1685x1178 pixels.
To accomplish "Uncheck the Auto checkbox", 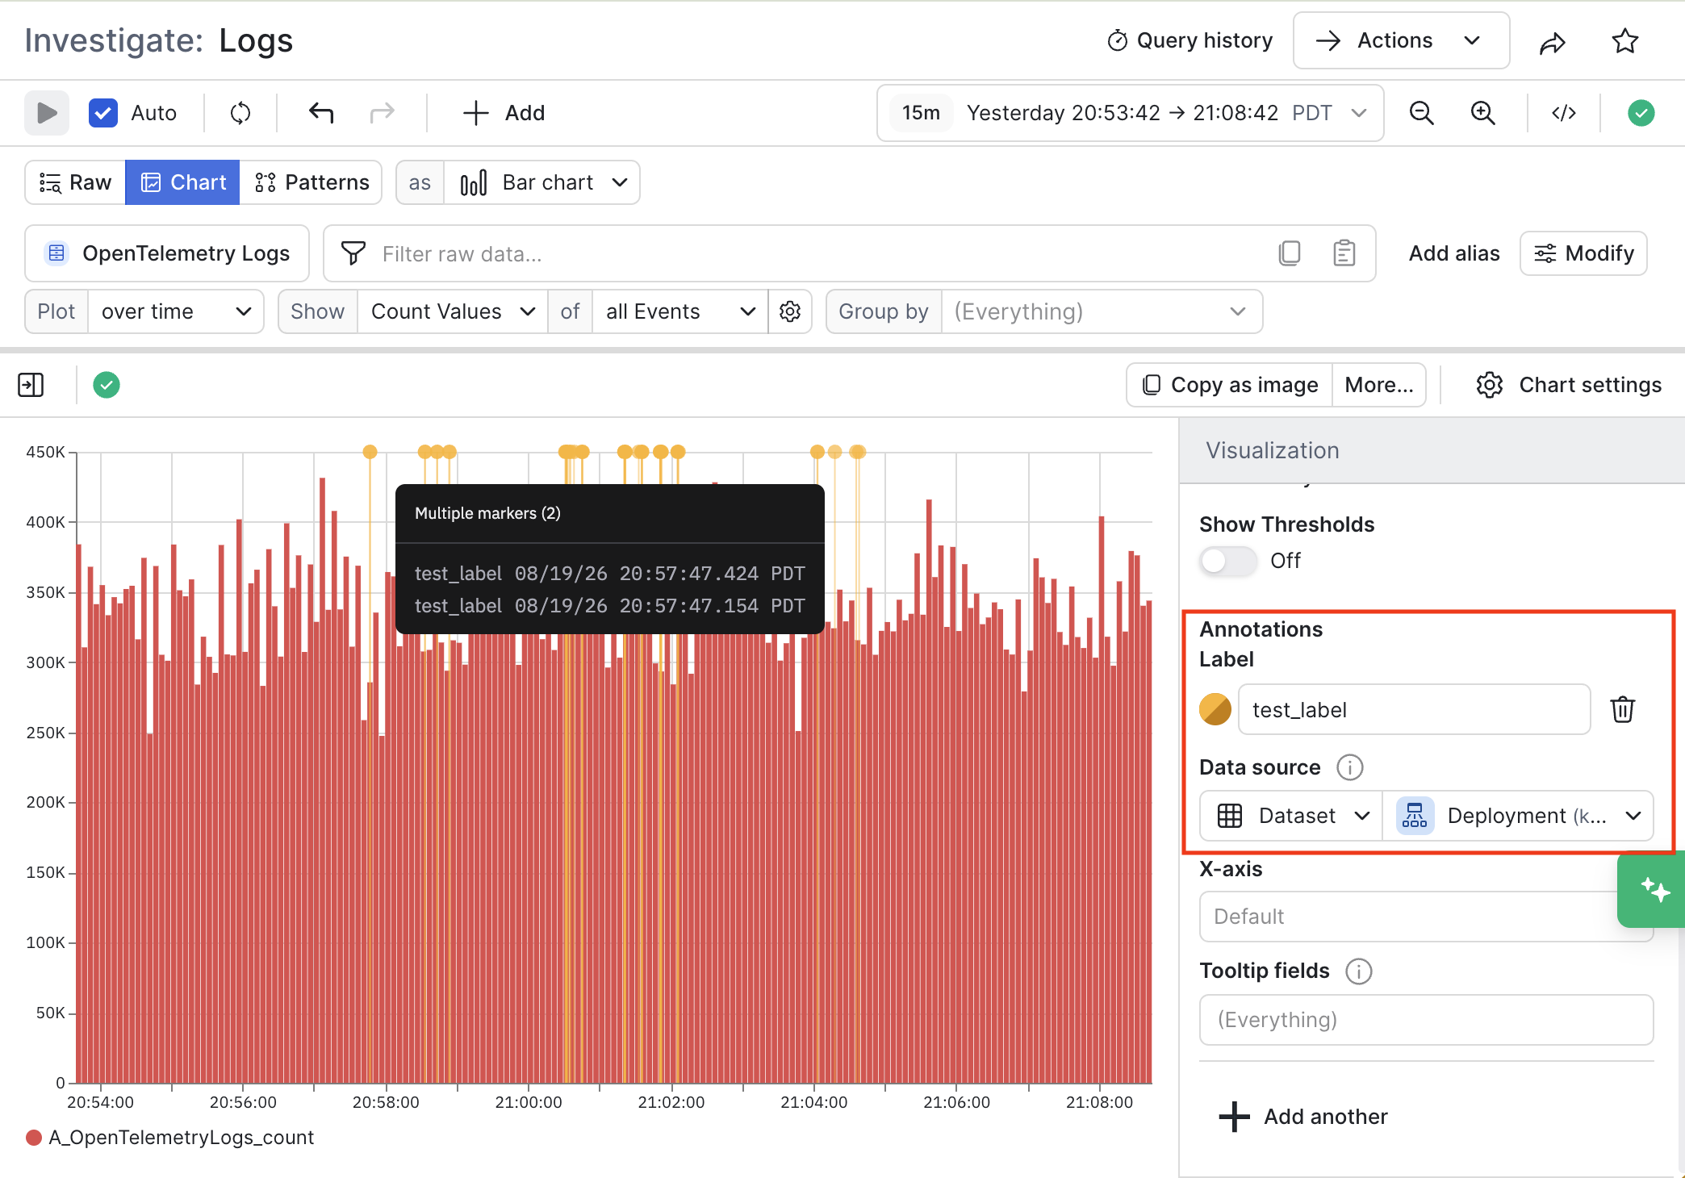I will click(x=103, y=113).
